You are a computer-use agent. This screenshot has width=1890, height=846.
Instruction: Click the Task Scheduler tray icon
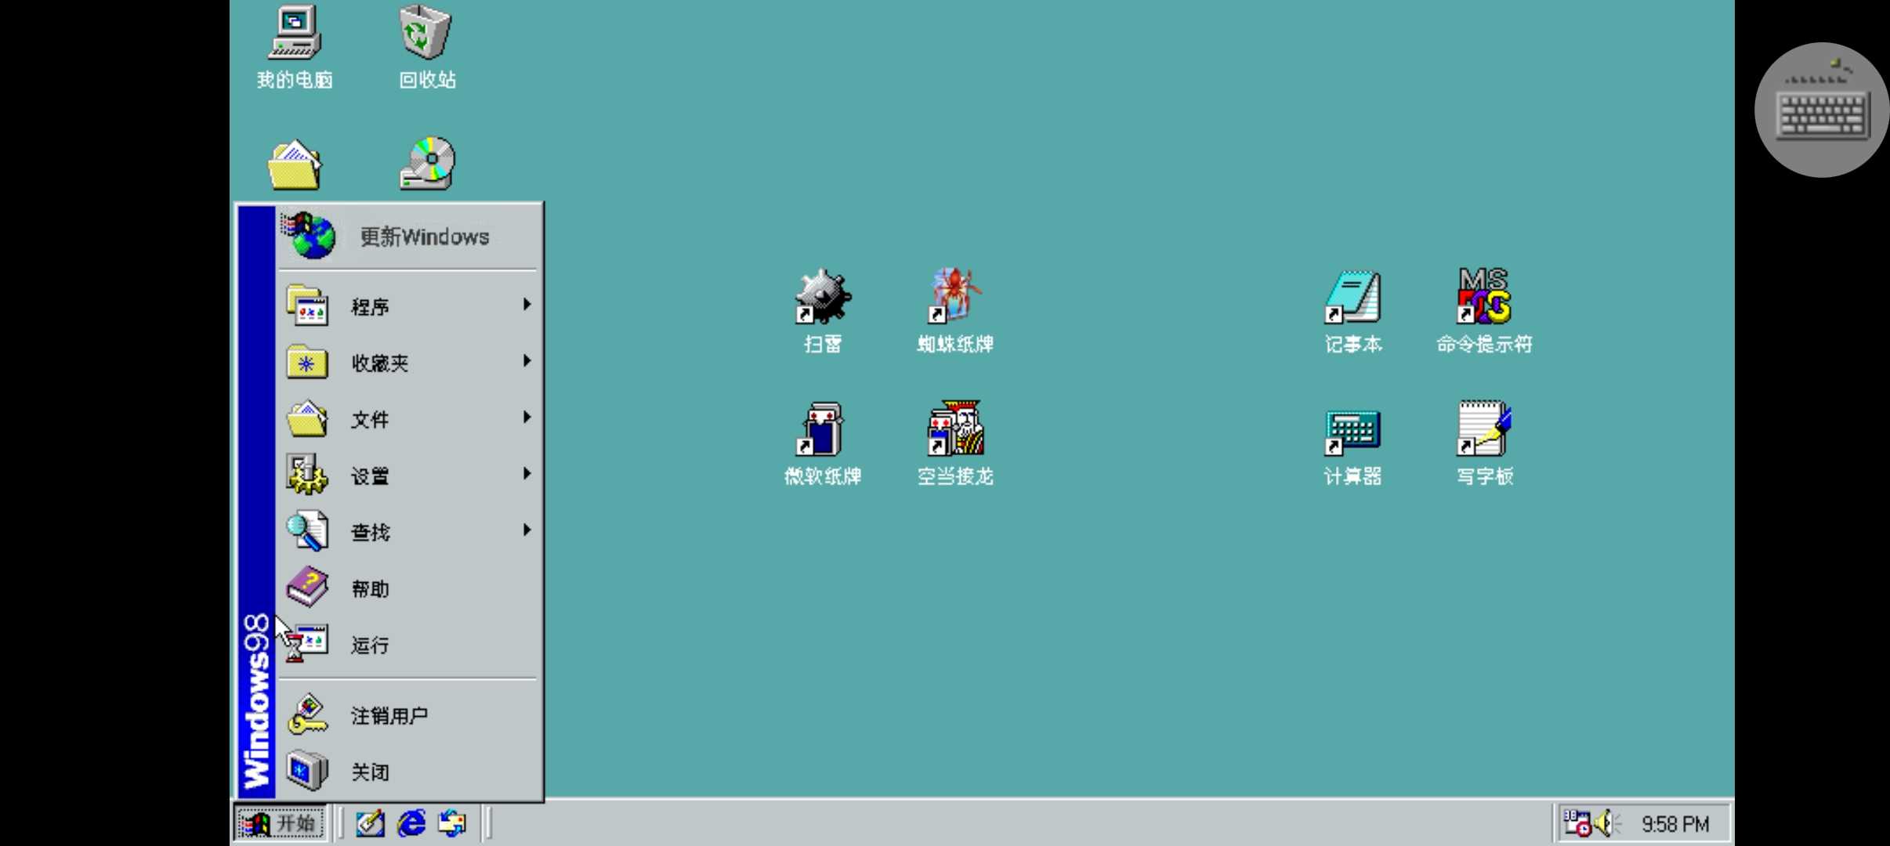point(1577,822)
